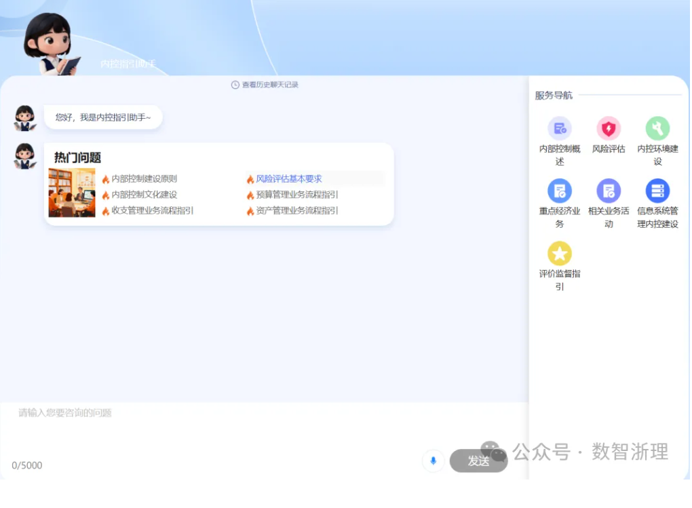Click the hot questions office thumbnail image

point(72,193)
